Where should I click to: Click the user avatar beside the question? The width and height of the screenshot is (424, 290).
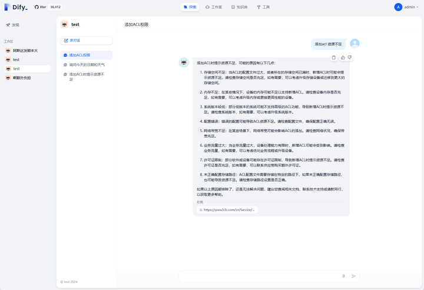coord(355,44)
